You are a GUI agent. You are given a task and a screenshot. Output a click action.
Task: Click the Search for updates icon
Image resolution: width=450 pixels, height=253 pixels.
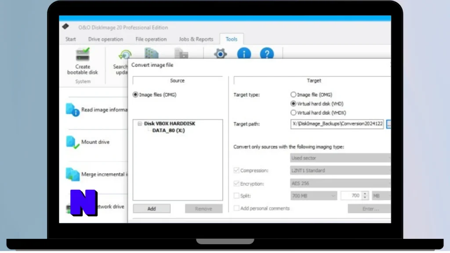pyautogui.click(x=125, y=54)
